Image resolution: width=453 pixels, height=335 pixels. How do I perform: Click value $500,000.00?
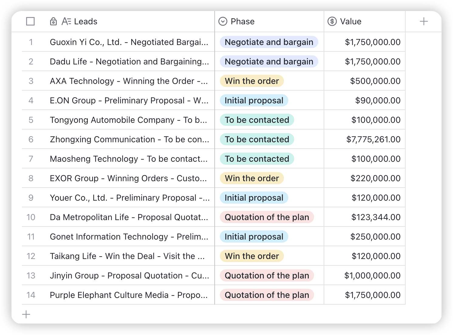pyautogui.click(x=375, y=81)
